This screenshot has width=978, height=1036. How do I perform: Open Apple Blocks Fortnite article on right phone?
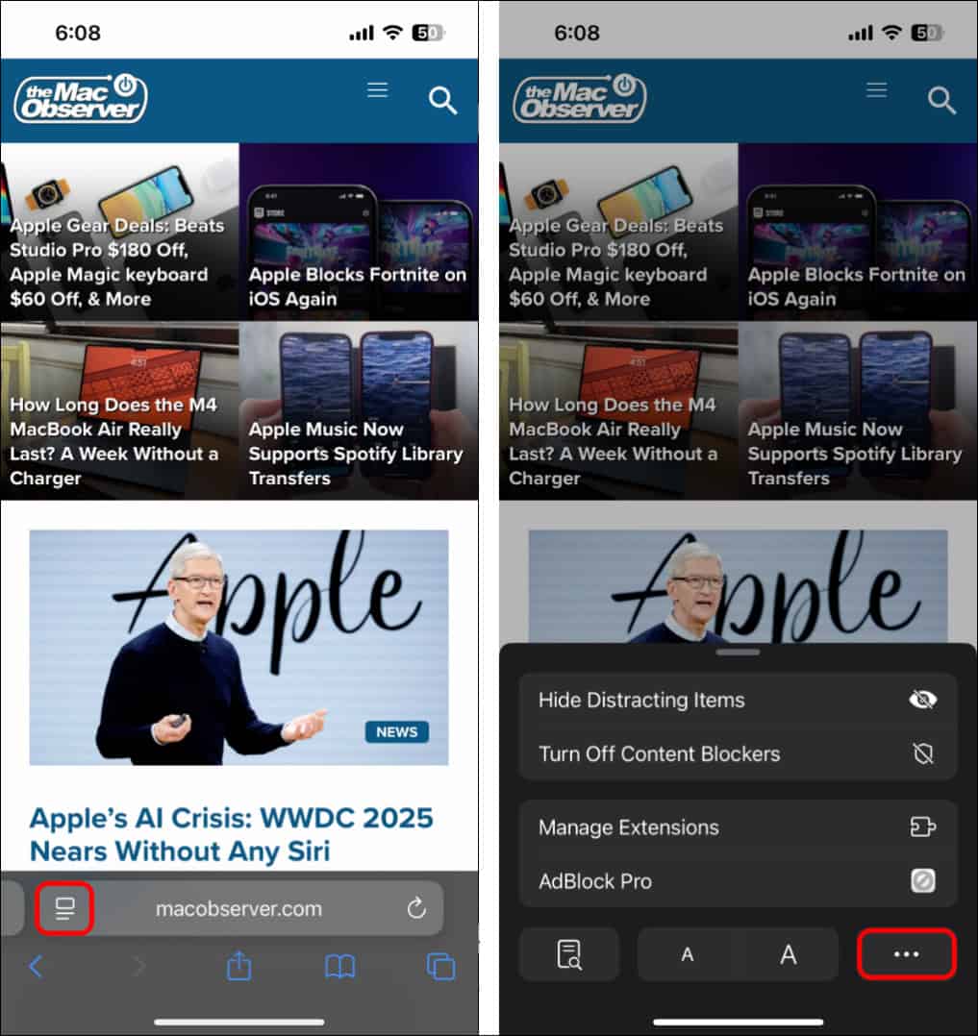click(x=858, y=232)
